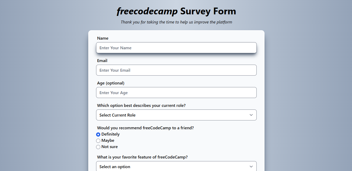Viewport: 352px width, 171px height.
Task: Click the recommend freeCodeCamp question text
Action: point(145,128)
